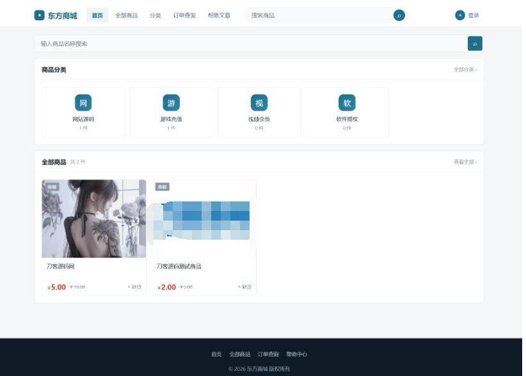Click the 网站源码 category label
This screenshot has width=526, height=376.
tap(83, 119)
